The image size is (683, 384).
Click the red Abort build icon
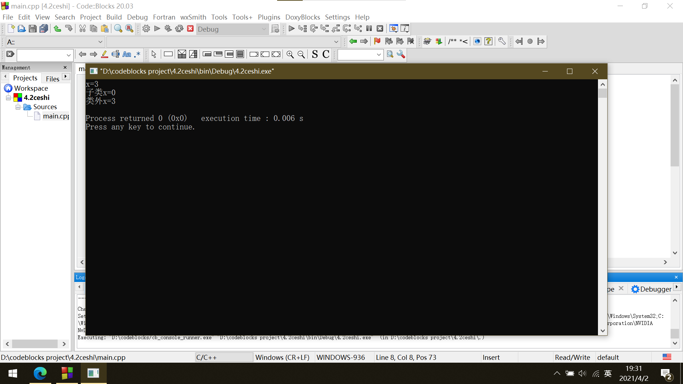coord(190,29)
